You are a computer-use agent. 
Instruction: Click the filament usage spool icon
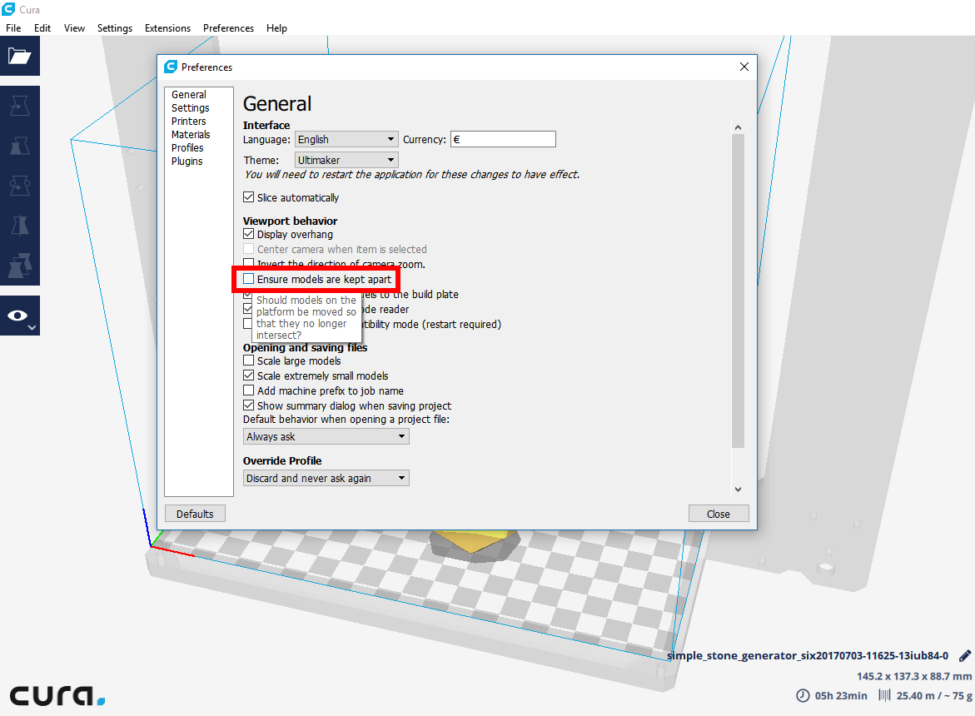[884, 695]
